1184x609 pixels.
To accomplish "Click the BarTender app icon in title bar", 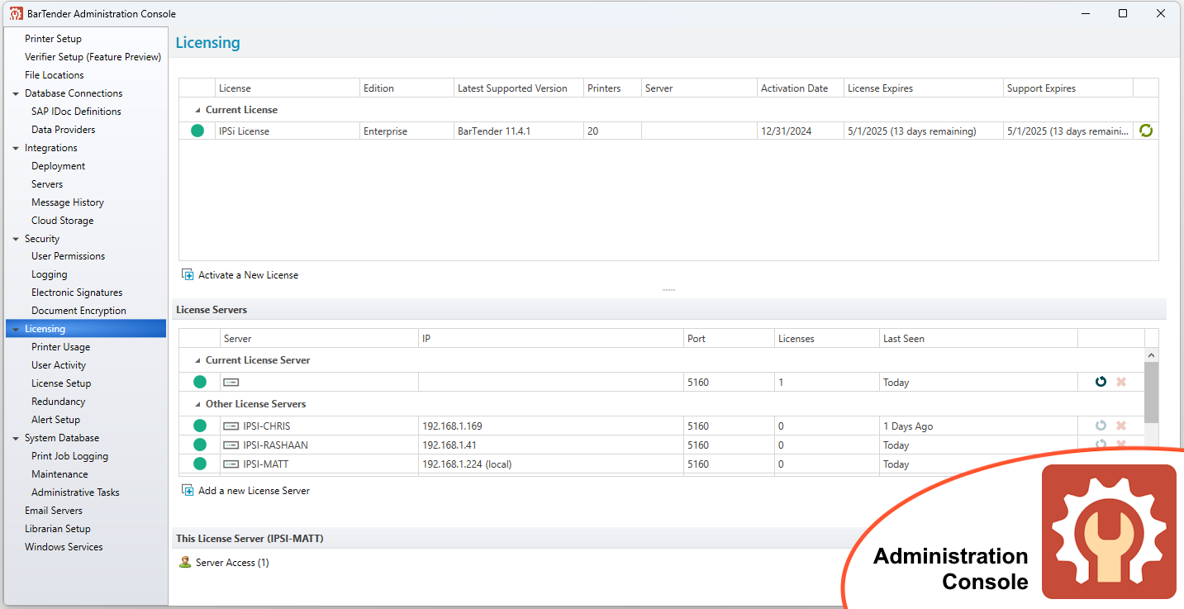I will pos(16,13).
